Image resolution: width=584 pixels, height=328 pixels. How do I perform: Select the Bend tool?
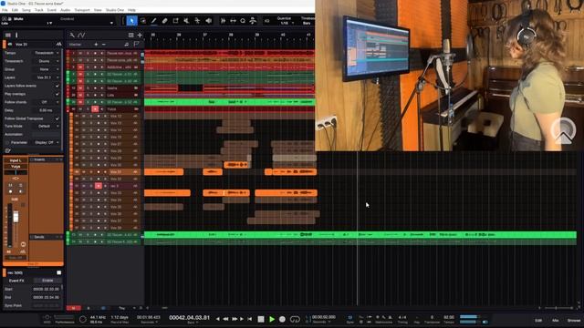click(197, 21)
